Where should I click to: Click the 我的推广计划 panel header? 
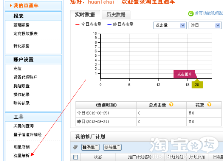[x=90, y=136]
